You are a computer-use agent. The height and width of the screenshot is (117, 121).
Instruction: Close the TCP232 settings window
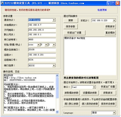pos(118,3)
